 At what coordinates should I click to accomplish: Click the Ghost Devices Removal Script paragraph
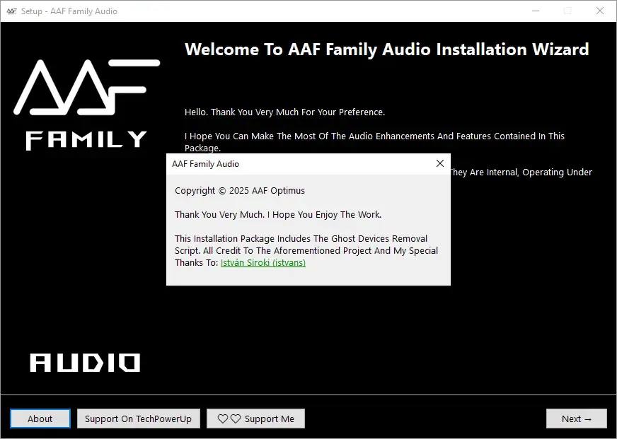pyautogui.click(x=306, y=245)
